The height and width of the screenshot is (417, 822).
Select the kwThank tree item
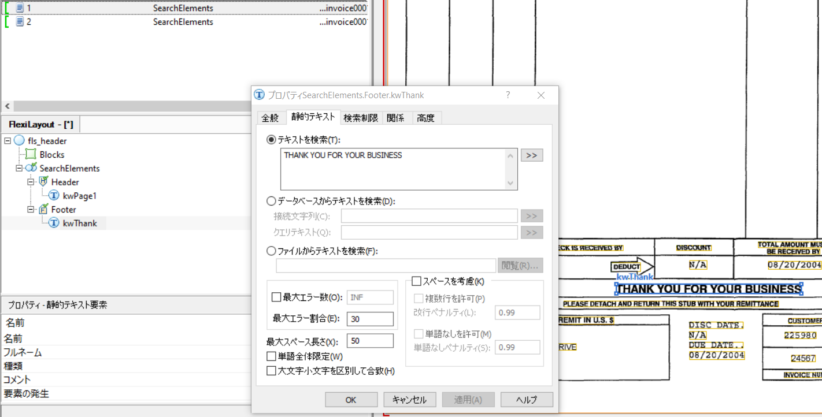(x=80, y=223)
